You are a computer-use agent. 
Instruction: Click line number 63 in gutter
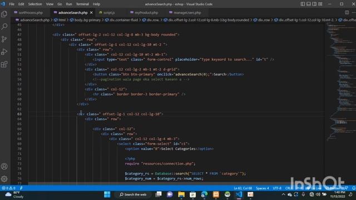click(19, 114)
